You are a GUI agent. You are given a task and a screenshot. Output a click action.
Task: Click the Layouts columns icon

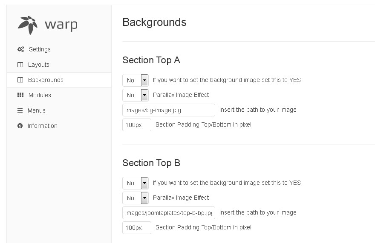20,65
